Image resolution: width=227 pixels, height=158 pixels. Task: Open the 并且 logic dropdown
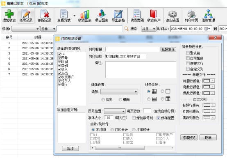pyautogui.click(x=149, y=29)
